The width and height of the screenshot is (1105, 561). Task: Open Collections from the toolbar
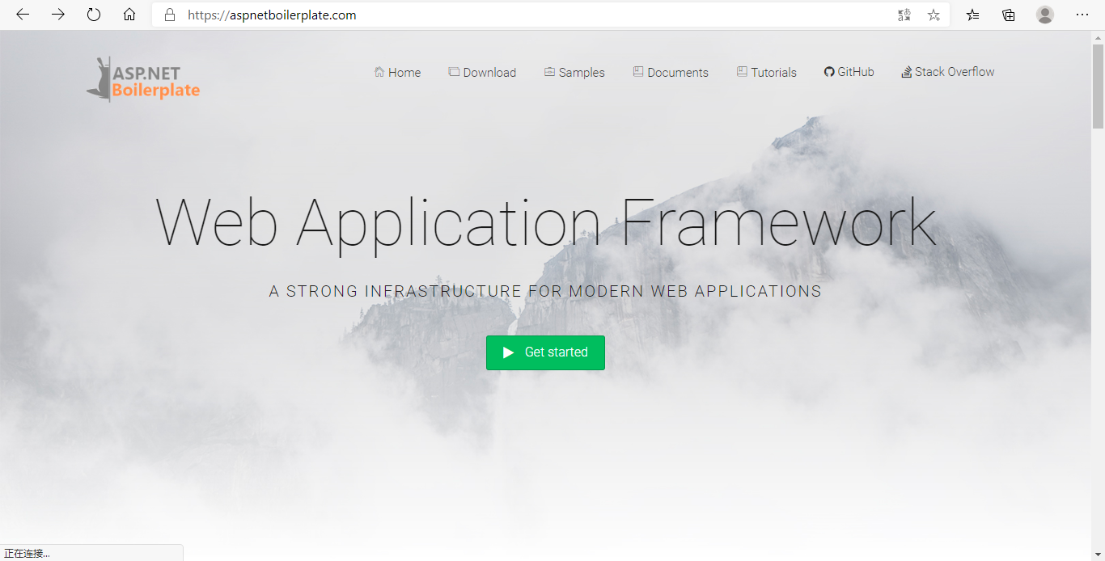click(1008, 15)
